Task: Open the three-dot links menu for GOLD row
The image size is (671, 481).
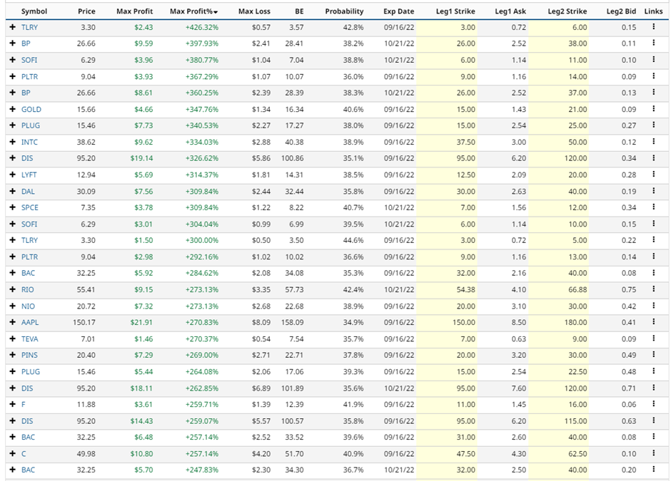Action: coord(653,108)
